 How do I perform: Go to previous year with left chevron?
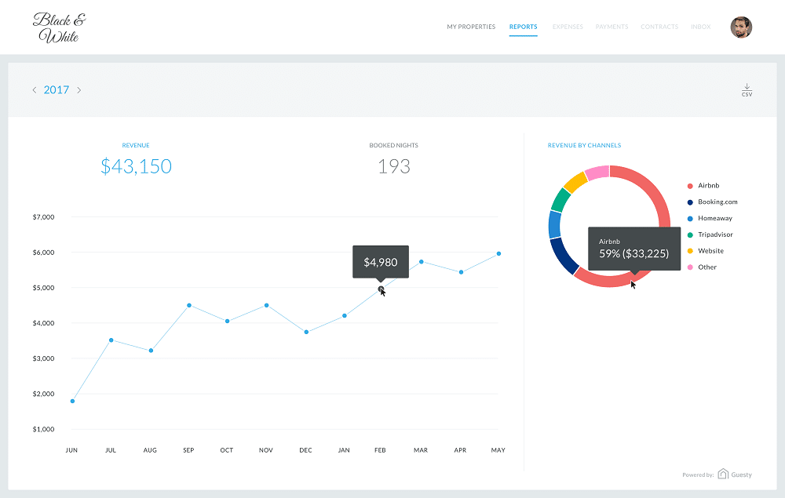pyautogui.click(x=35, y=90)
